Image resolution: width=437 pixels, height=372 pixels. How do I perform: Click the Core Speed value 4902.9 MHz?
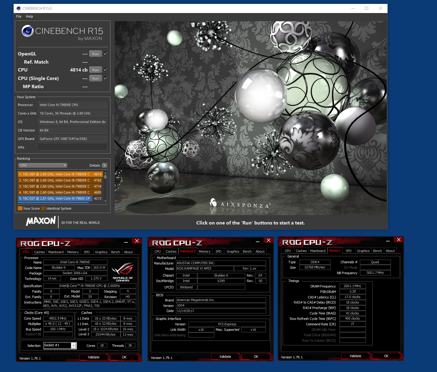(x=58, y=318)
